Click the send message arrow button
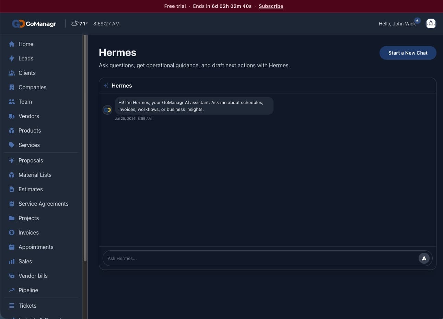443x319 pixels. 424,258
